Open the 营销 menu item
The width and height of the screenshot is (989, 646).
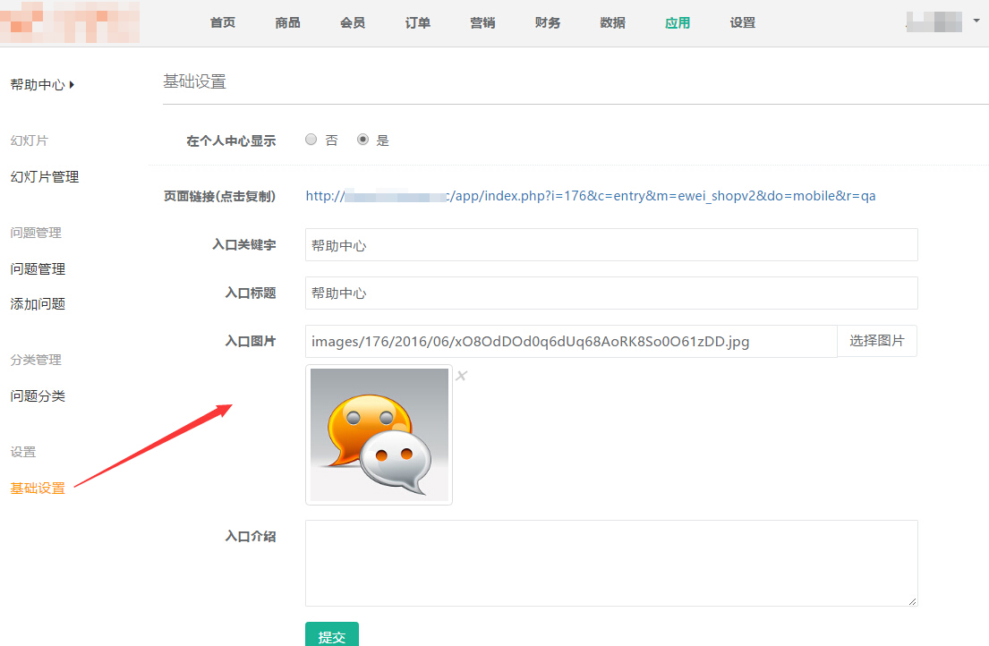point(482,23)
